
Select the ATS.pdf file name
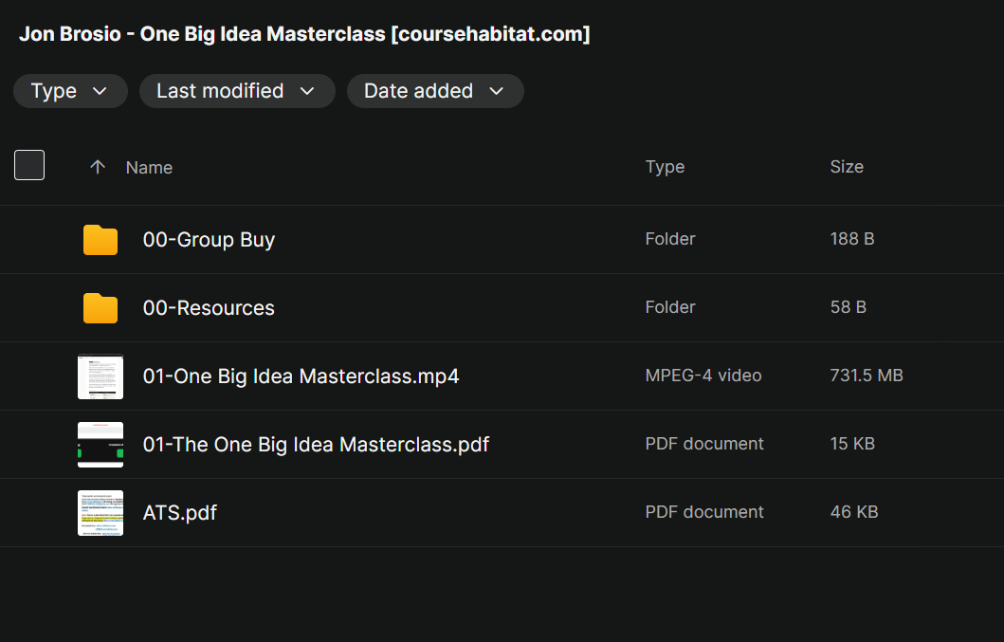tap(180, 513)
